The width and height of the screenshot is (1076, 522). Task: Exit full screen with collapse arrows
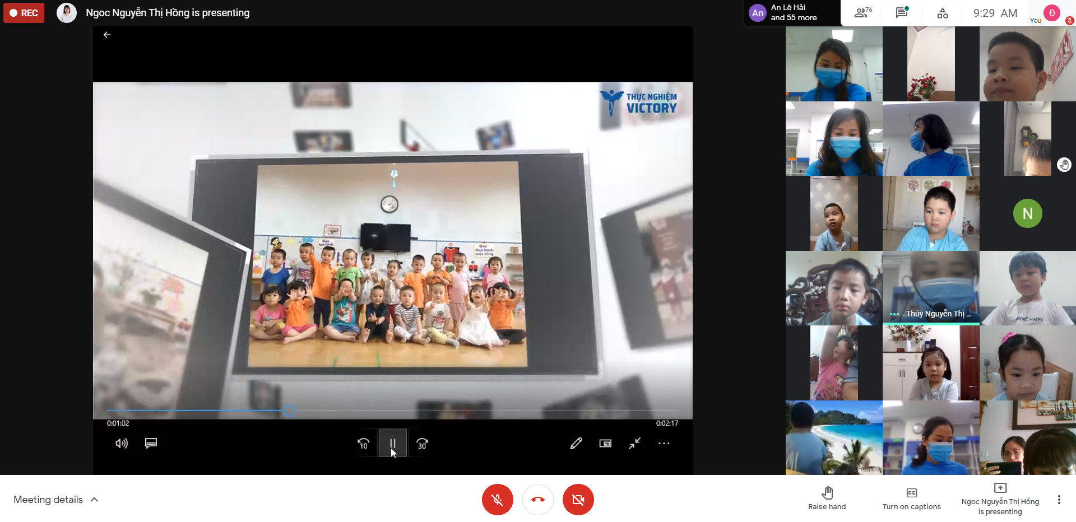pyautogui.click(x=634, y=444)
